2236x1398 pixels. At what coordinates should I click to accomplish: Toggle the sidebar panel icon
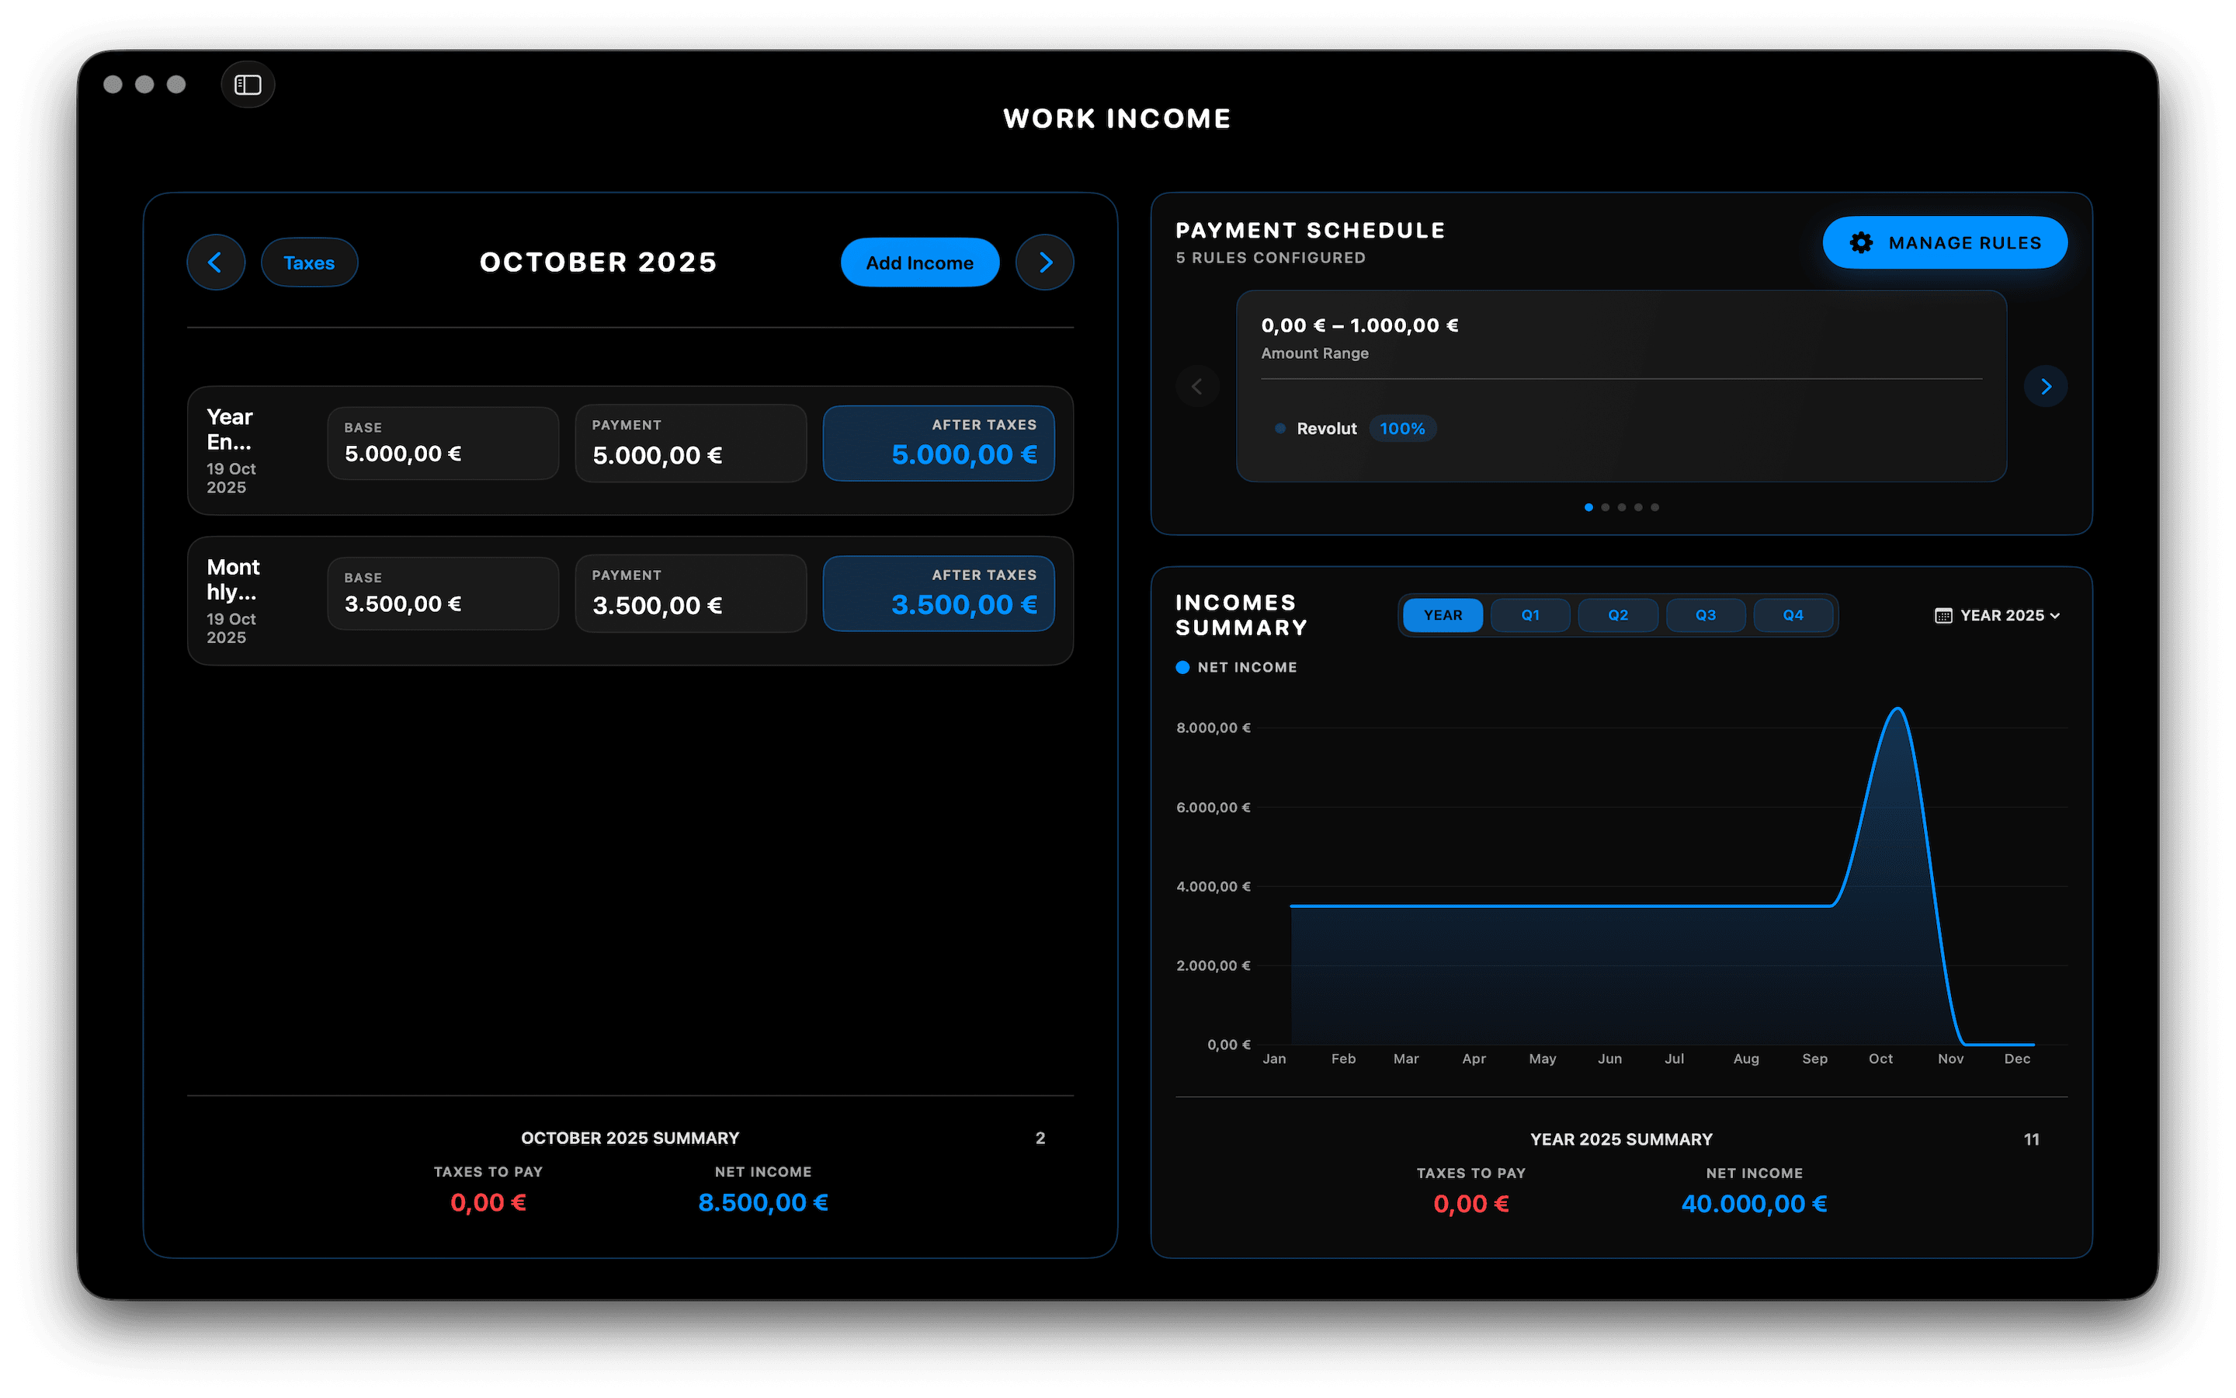tap(248, 85)
